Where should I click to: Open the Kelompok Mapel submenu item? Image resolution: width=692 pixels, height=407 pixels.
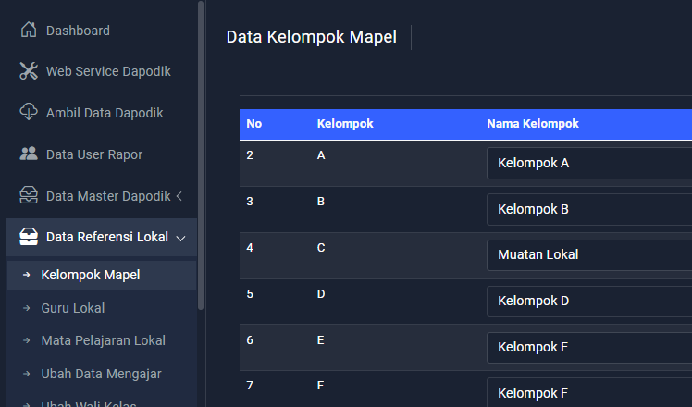point(91,275)
